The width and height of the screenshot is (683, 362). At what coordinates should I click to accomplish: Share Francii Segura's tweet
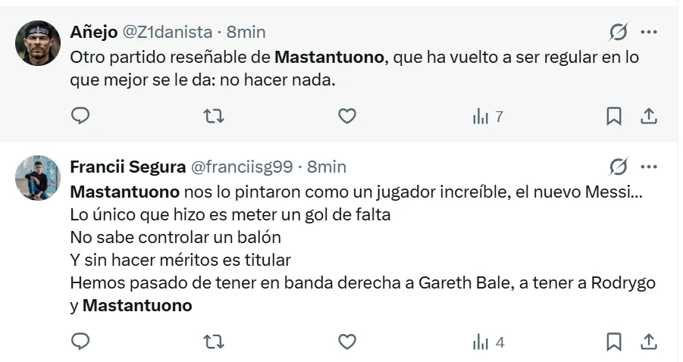tap(649, 342)
